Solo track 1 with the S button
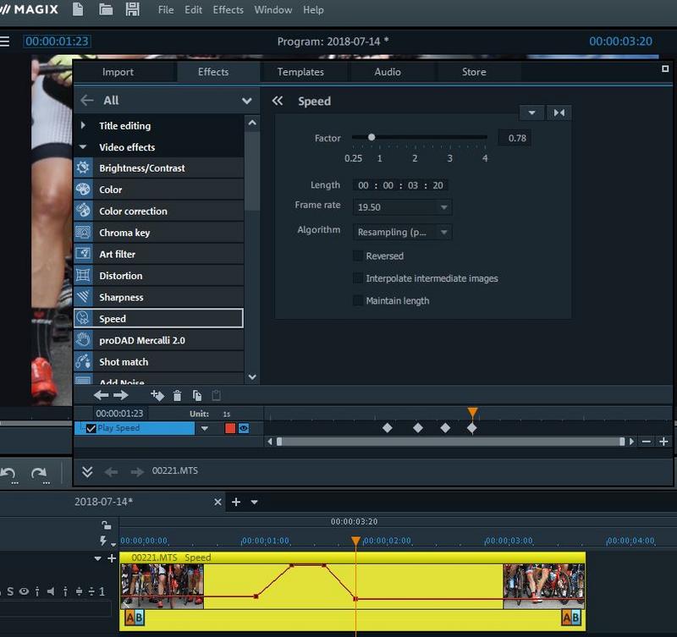The height and width of the screenshot is (637, 677). pos(10,591)
